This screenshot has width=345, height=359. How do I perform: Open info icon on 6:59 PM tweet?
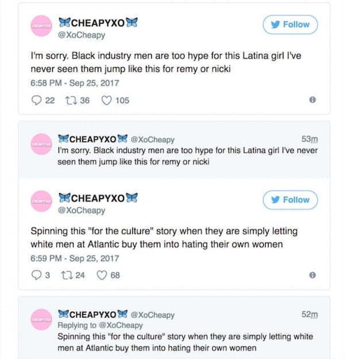click(x=312, y=275)
